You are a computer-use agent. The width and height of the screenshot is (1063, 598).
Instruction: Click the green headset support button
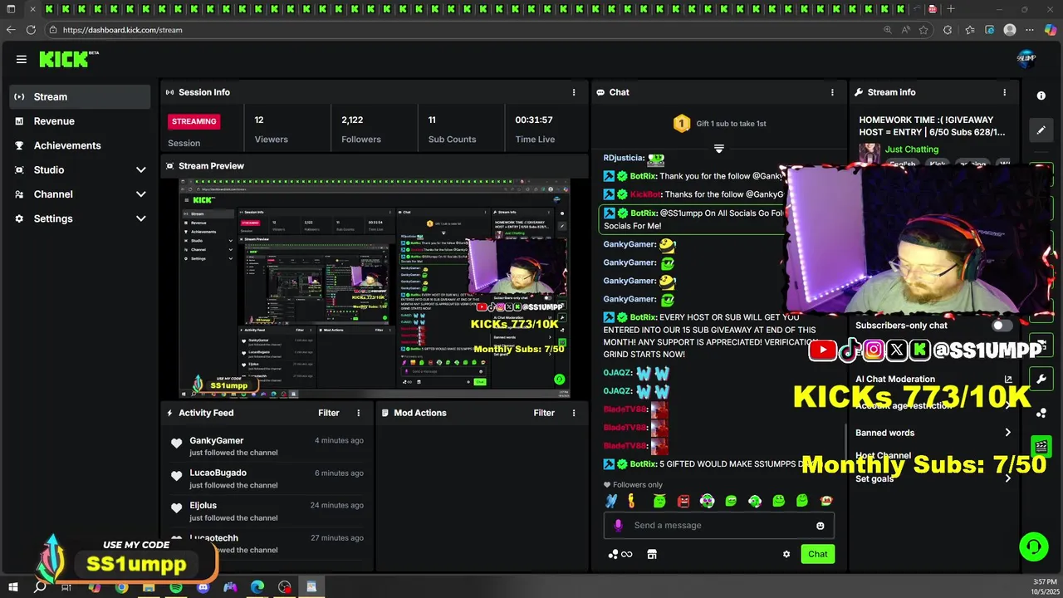click(1034, 547)
